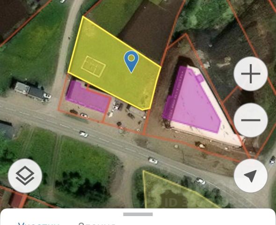Grab the bottom sheet gray handle
The height and width of the screenshot is (225, 276).
138,214
